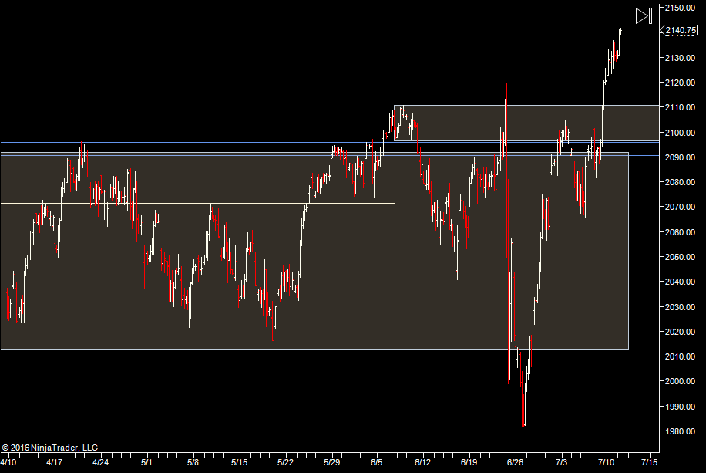Image resolution: width=706 pixels, height=473 pixels.
Task: Click the 7/15 date on time axis
Action: click(x=649, y=463)
